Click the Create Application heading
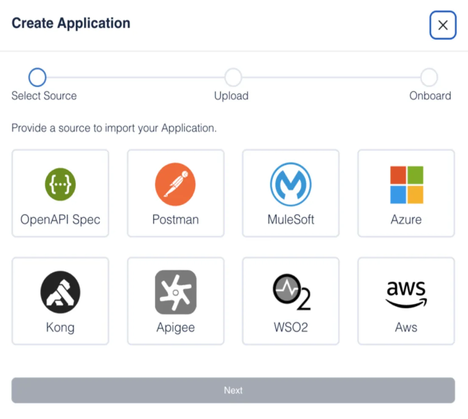 (x=71, y=24)
